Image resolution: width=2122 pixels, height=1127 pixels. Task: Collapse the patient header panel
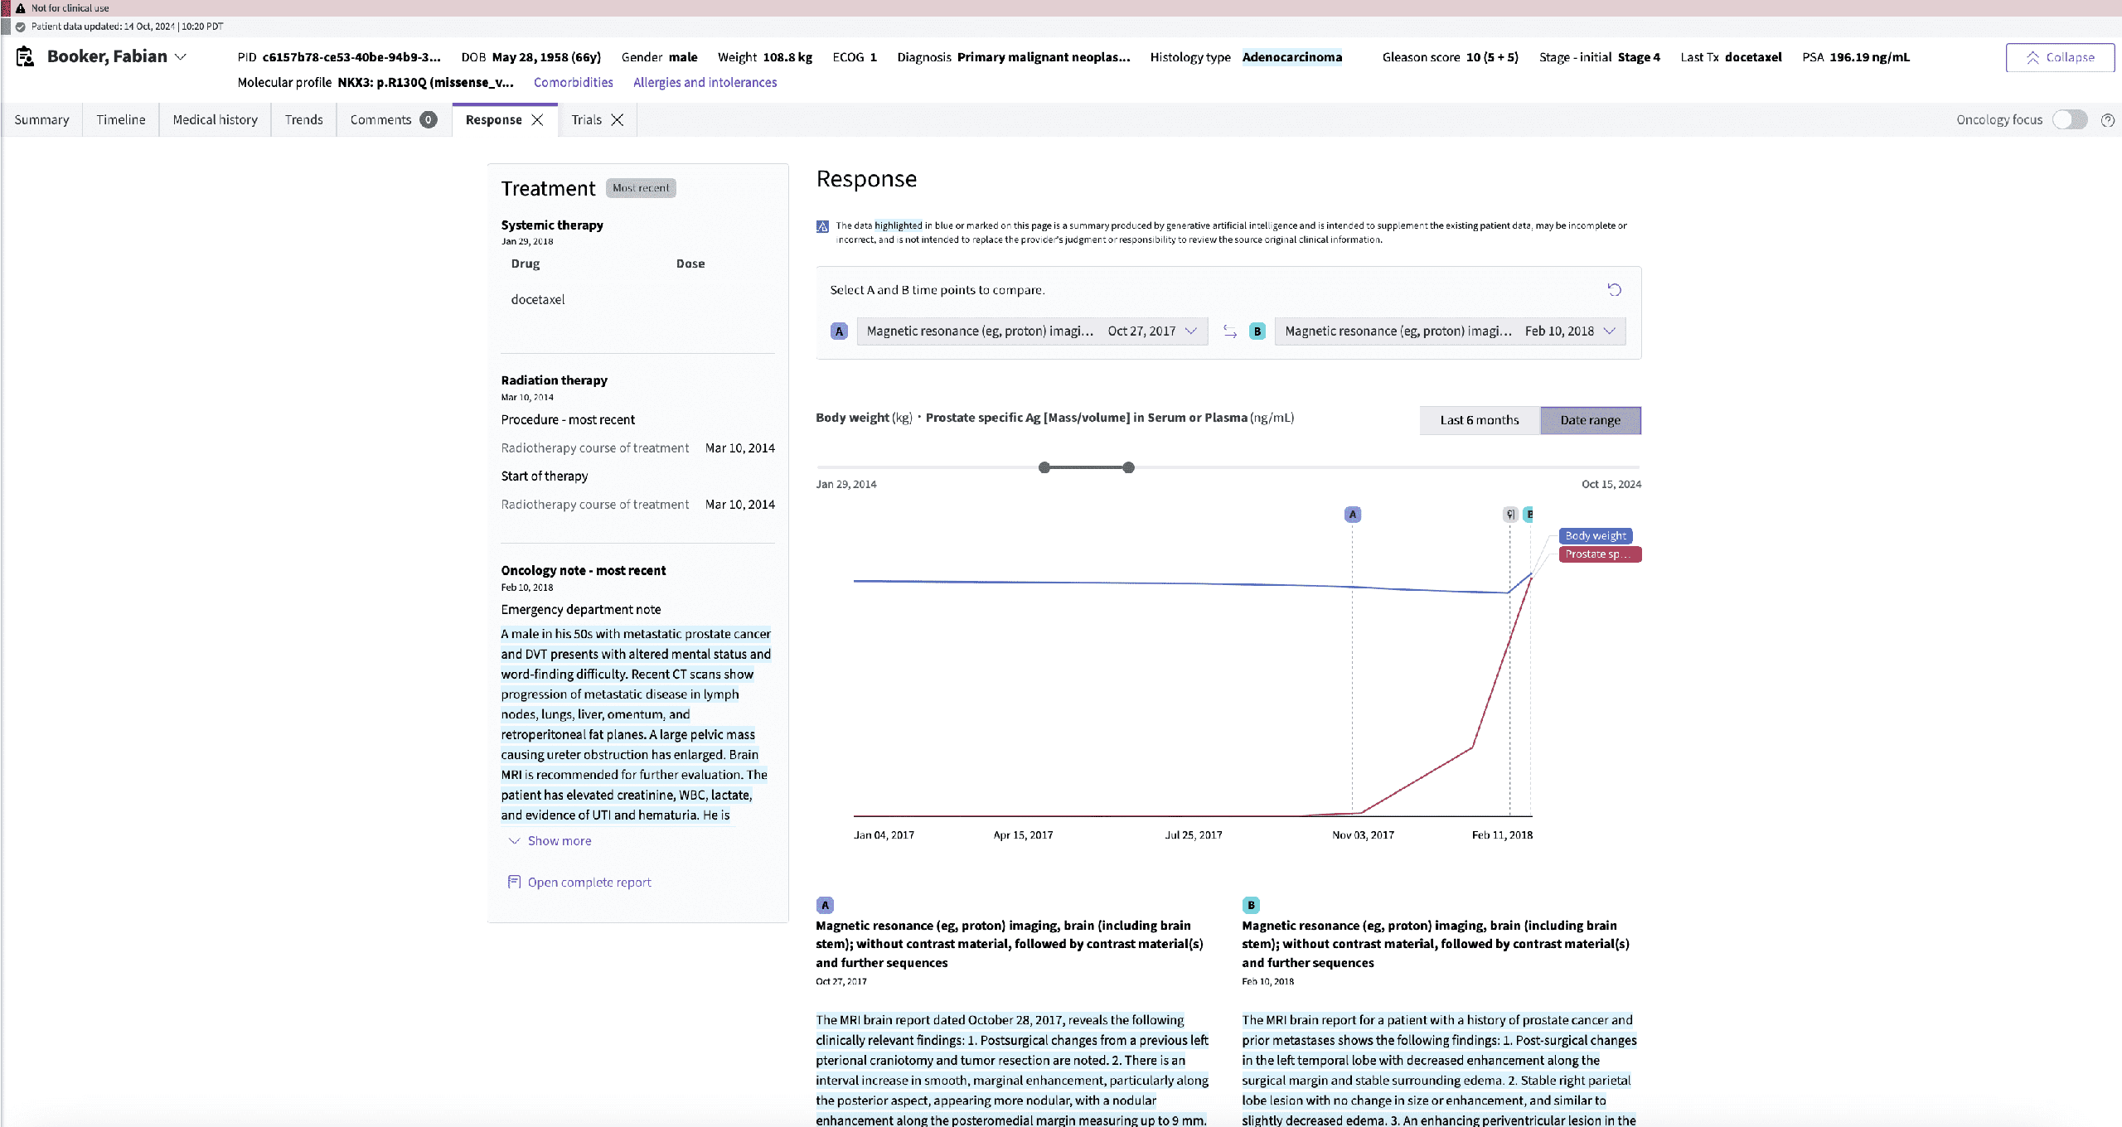coord(2059,57)
